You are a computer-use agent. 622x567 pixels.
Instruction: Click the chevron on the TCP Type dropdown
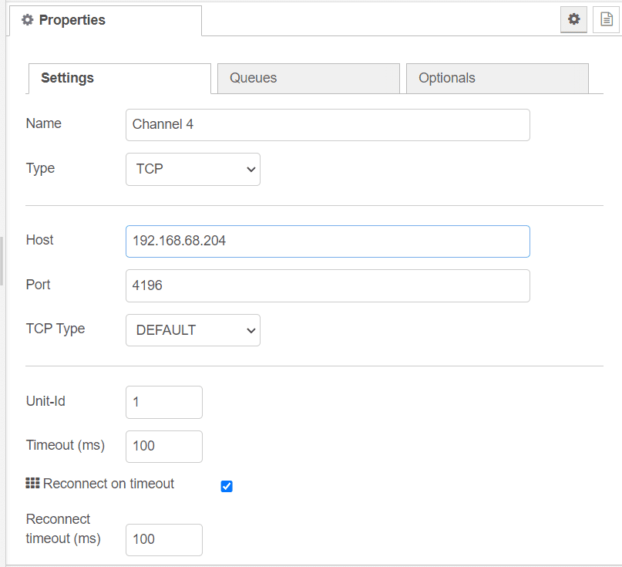click(250, 329)
